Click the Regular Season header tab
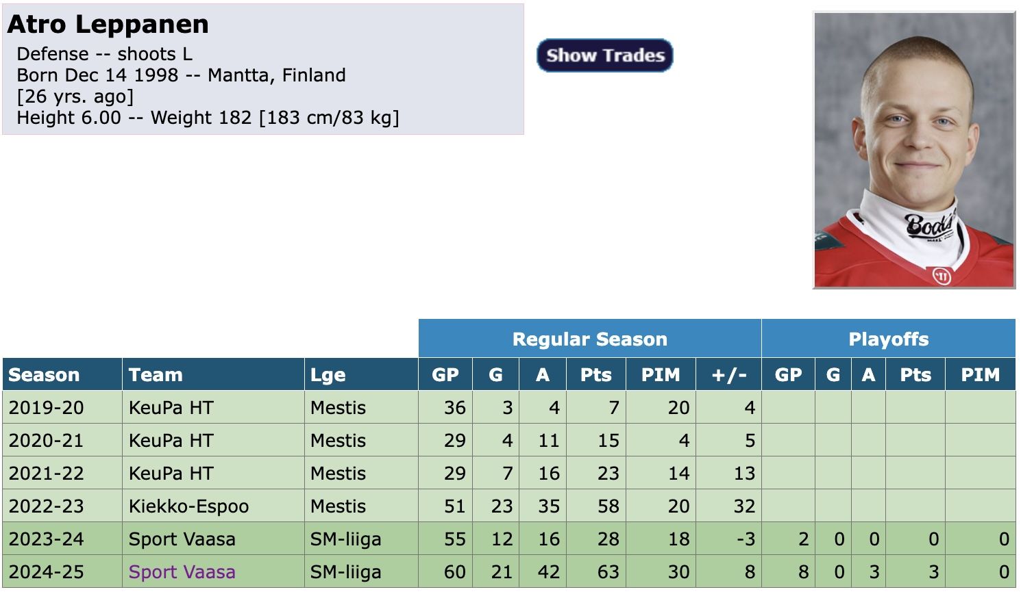The width and height of the screenshot is (1021, 594). (589, 339)
